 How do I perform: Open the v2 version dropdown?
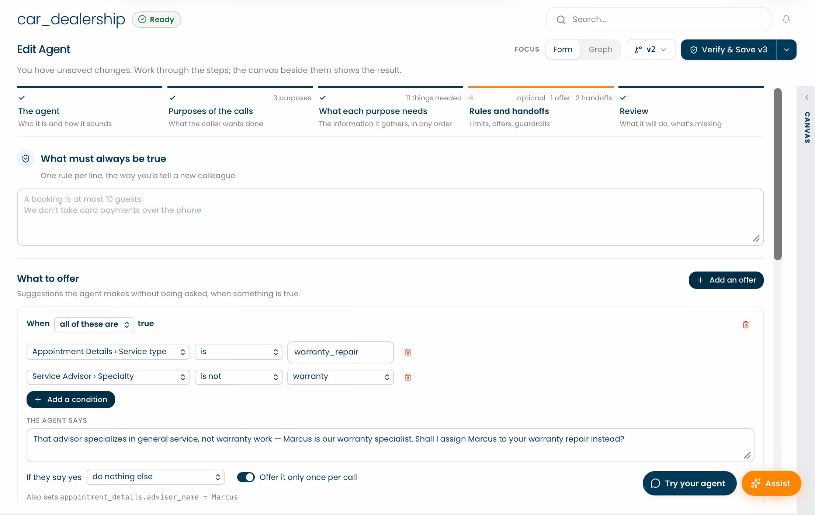tap(651, 49)
